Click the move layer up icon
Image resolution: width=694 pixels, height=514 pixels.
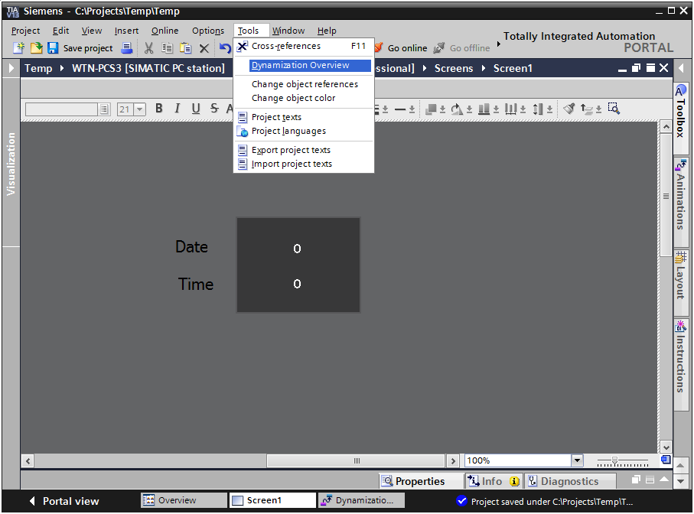pyautogui.click(x=587, y=109)
